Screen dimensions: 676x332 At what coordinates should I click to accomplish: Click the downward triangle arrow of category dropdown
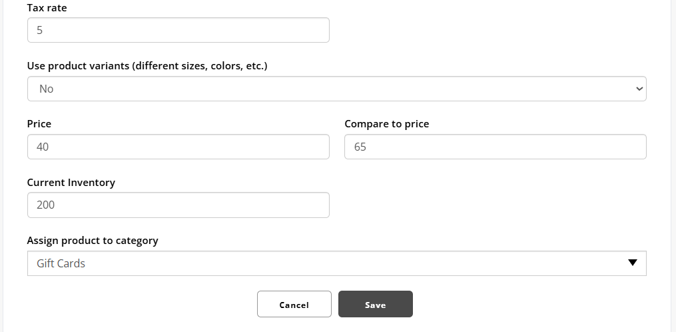tap(633, 263)
